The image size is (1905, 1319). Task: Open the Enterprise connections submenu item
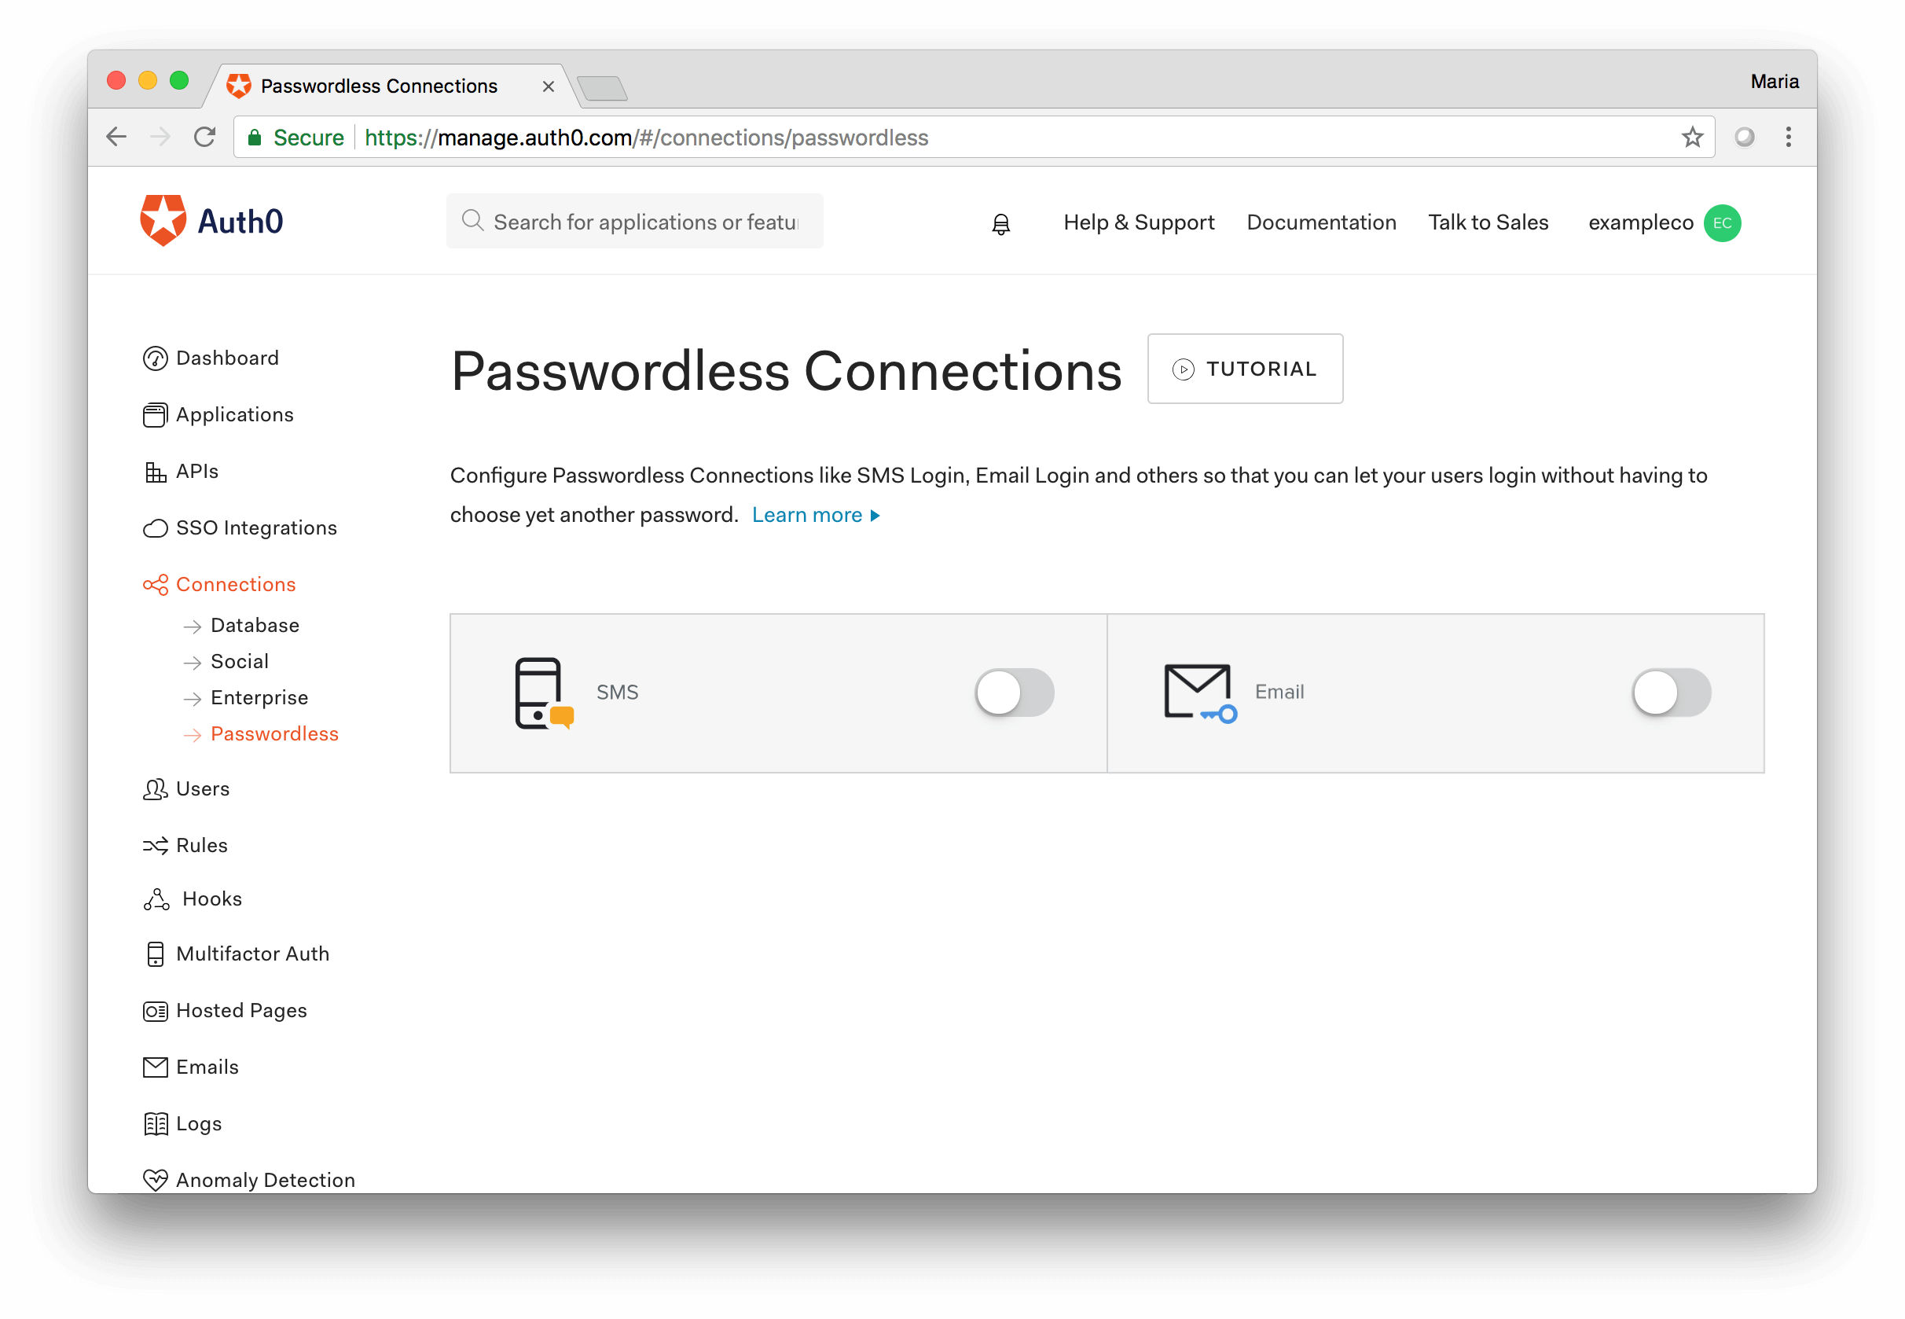(x=259, y=698)
